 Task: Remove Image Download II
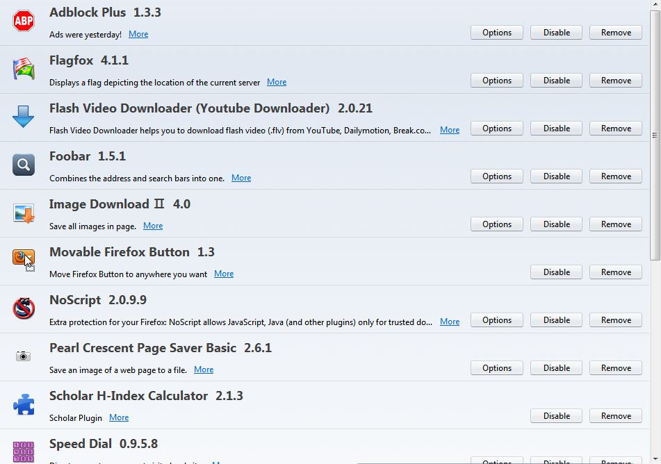pyautogui.click(x=616, y=224)
